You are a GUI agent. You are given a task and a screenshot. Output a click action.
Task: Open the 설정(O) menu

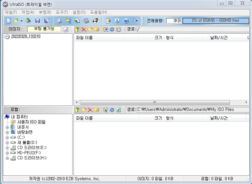click(x=79, y=12)
